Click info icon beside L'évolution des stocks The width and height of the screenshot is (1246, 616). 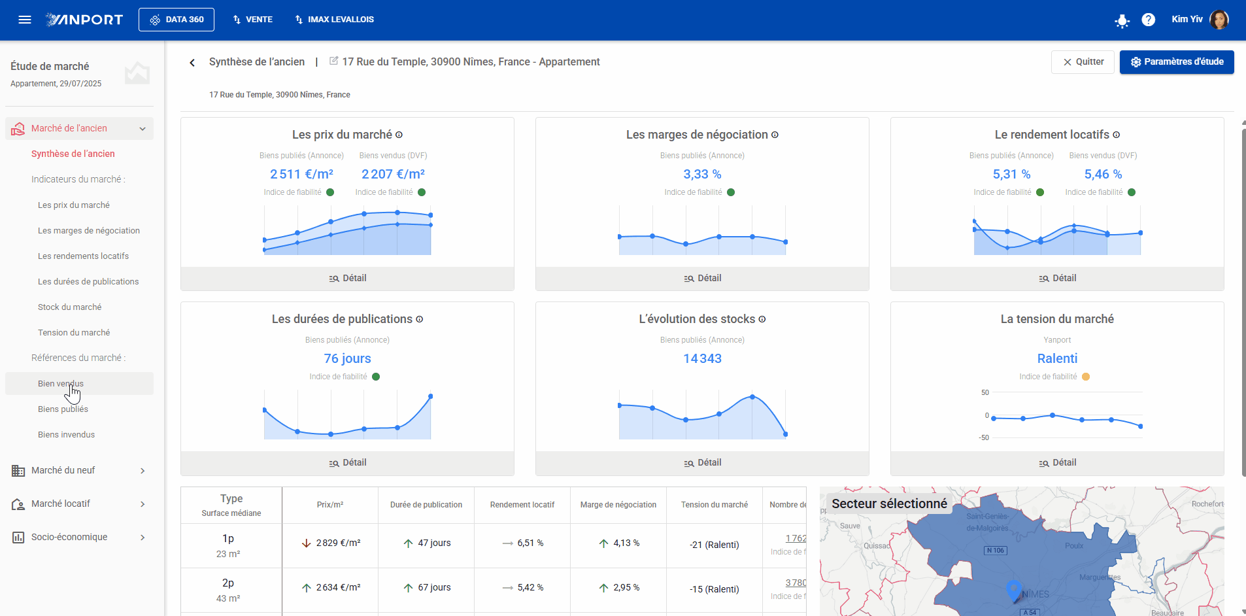(762, 319)
